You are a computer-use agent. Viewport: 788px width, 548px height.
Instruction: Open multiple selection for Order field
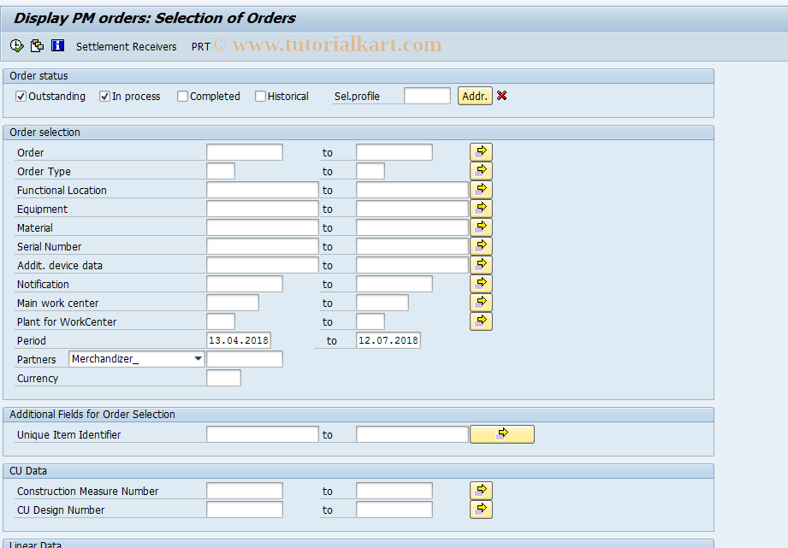[480, 151]
